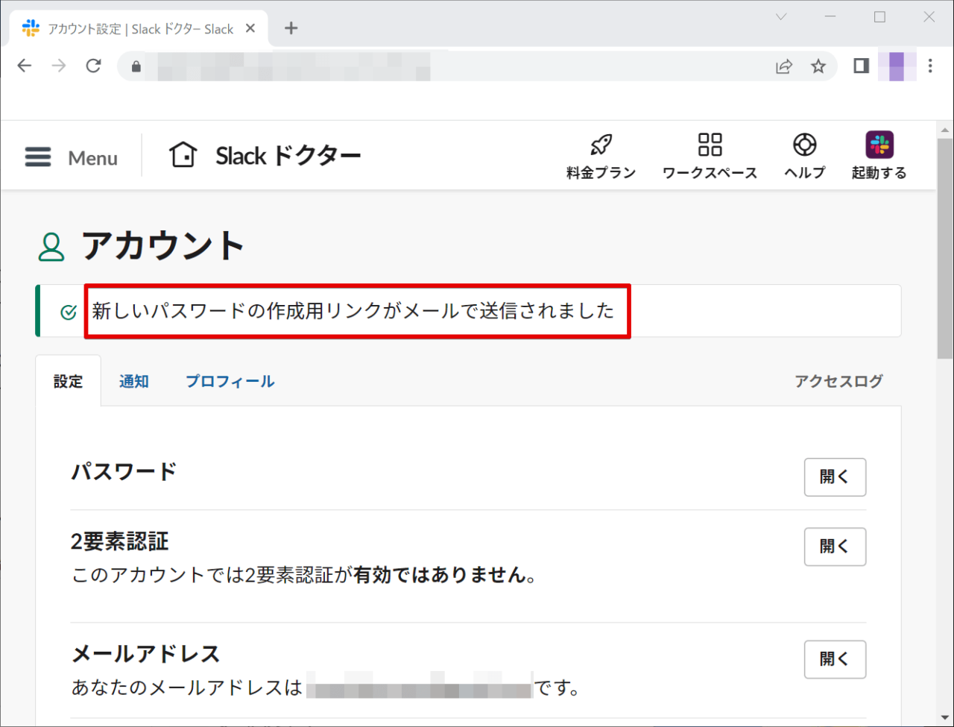Select the 設定 tab
The height and width of the screenshot is (727, 954).
68,381
